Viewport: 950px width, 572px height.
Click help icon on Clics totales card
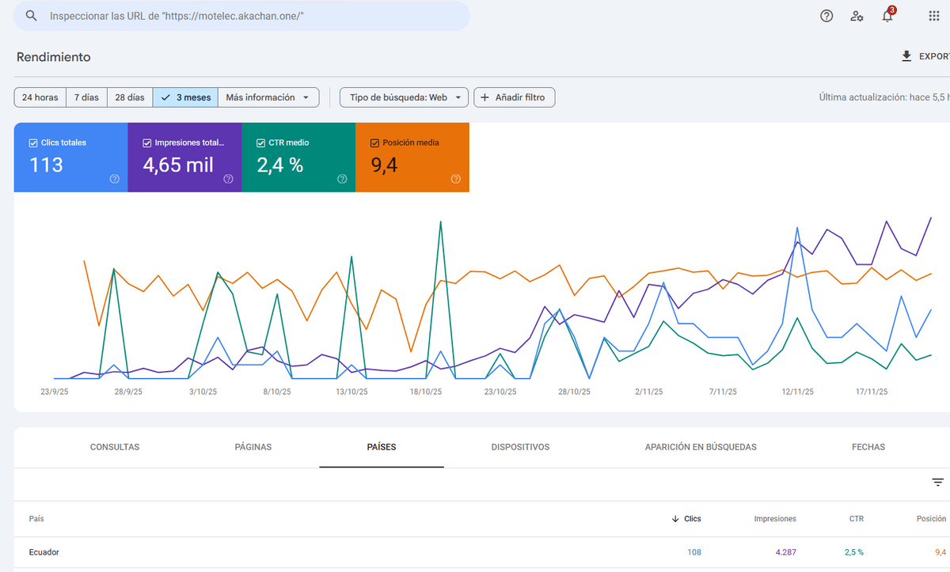pyautogui.click(x=114, y=179)
